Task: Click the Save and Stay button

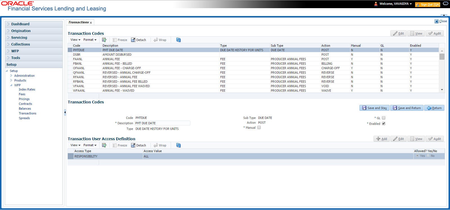Action: point(374,108)
